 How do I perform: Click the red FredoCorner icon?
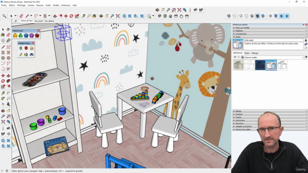tap(37, 36)
